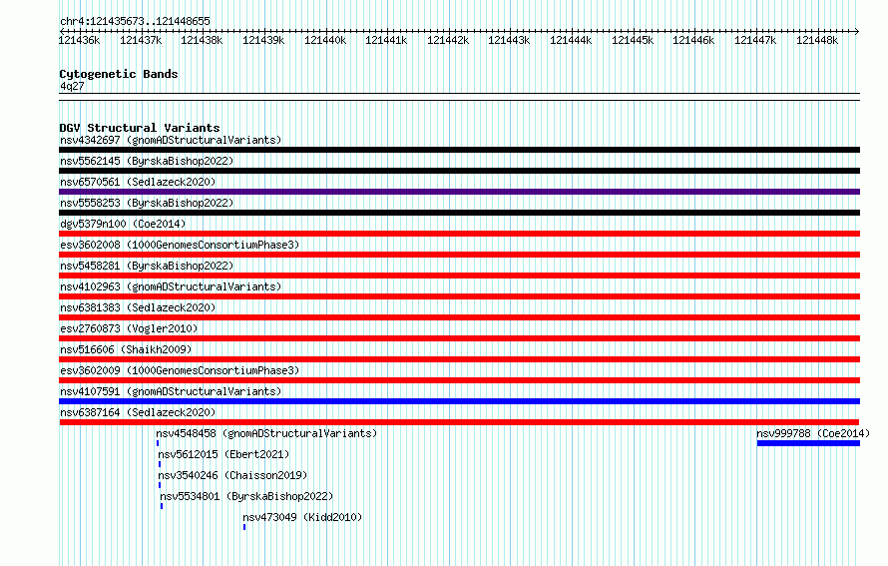The width and height of the screenshot is (888, 566).
Task: Click the 121446k ruler label
Action: click(x=693, y=40)
